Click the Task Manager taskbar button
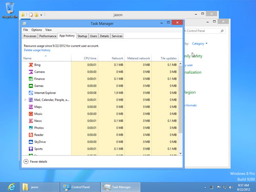This screenshot has width=256, height=192. (120, 187)
